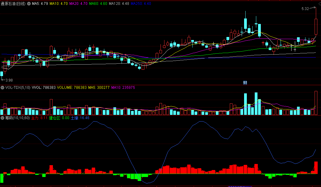Viewport: 321px width, 187px height.
Task: Select the 土壤: 16.46 value
Action: 80,118
